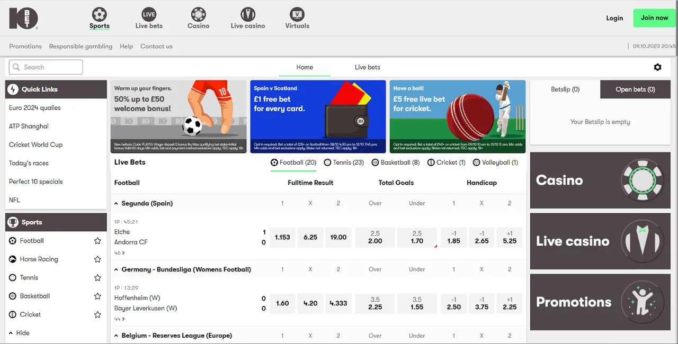Bet on Elche win at 1.153
The width and height of the screenshot is (678, 344).
pyautogui.click(x=282, y=238)
